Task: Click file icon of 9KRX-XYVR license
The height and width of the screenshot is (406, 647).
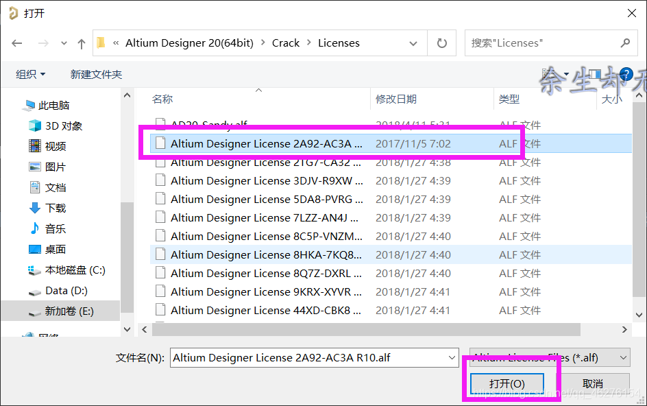Action: 160,291
